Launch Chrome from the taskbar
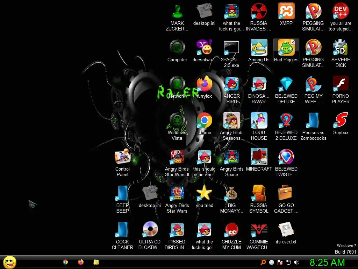The height and width of the screenshot is (269, 358). tap(65, 262)
